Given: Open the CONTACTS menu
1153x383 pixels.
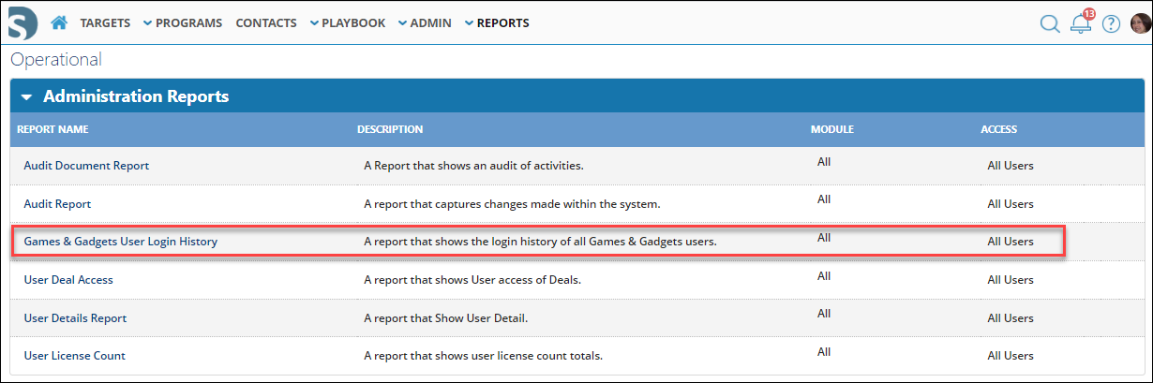Looking at the screenshot, I should [266, 22].
